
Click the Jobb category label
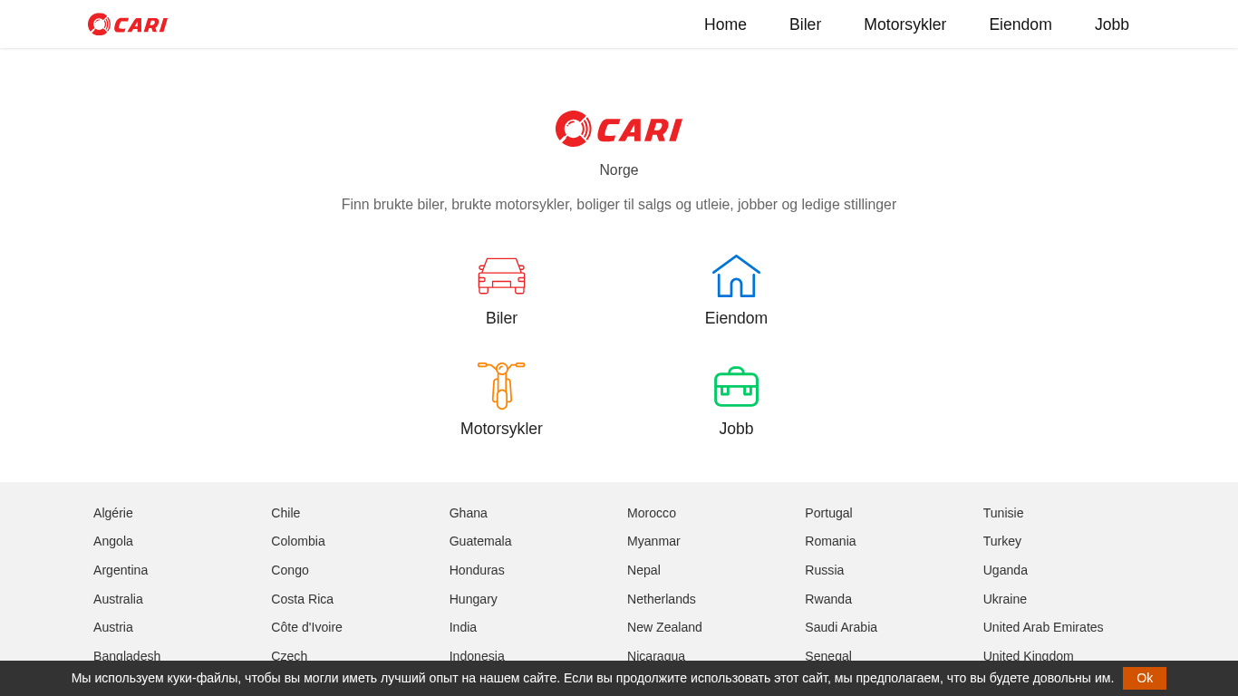coord(736,429)
